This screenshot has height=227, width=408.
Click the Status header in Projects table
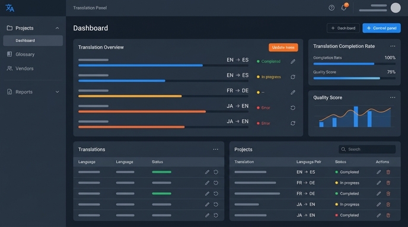(x=340, y=162)
